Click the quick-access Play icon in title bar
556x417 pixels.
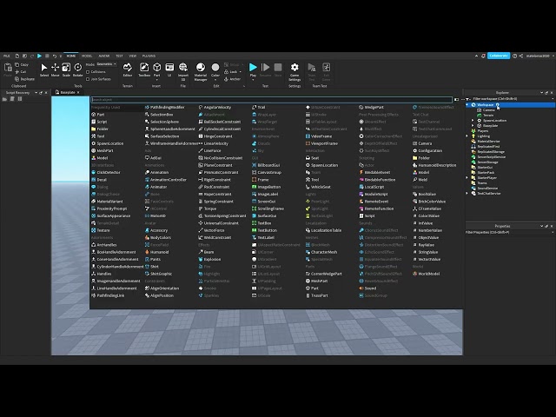(x=39, y=56)
